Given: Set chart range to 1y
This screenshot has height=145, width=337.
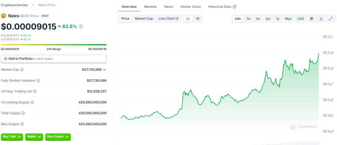Looking at the screenshot, I should (x=278, y=19).
